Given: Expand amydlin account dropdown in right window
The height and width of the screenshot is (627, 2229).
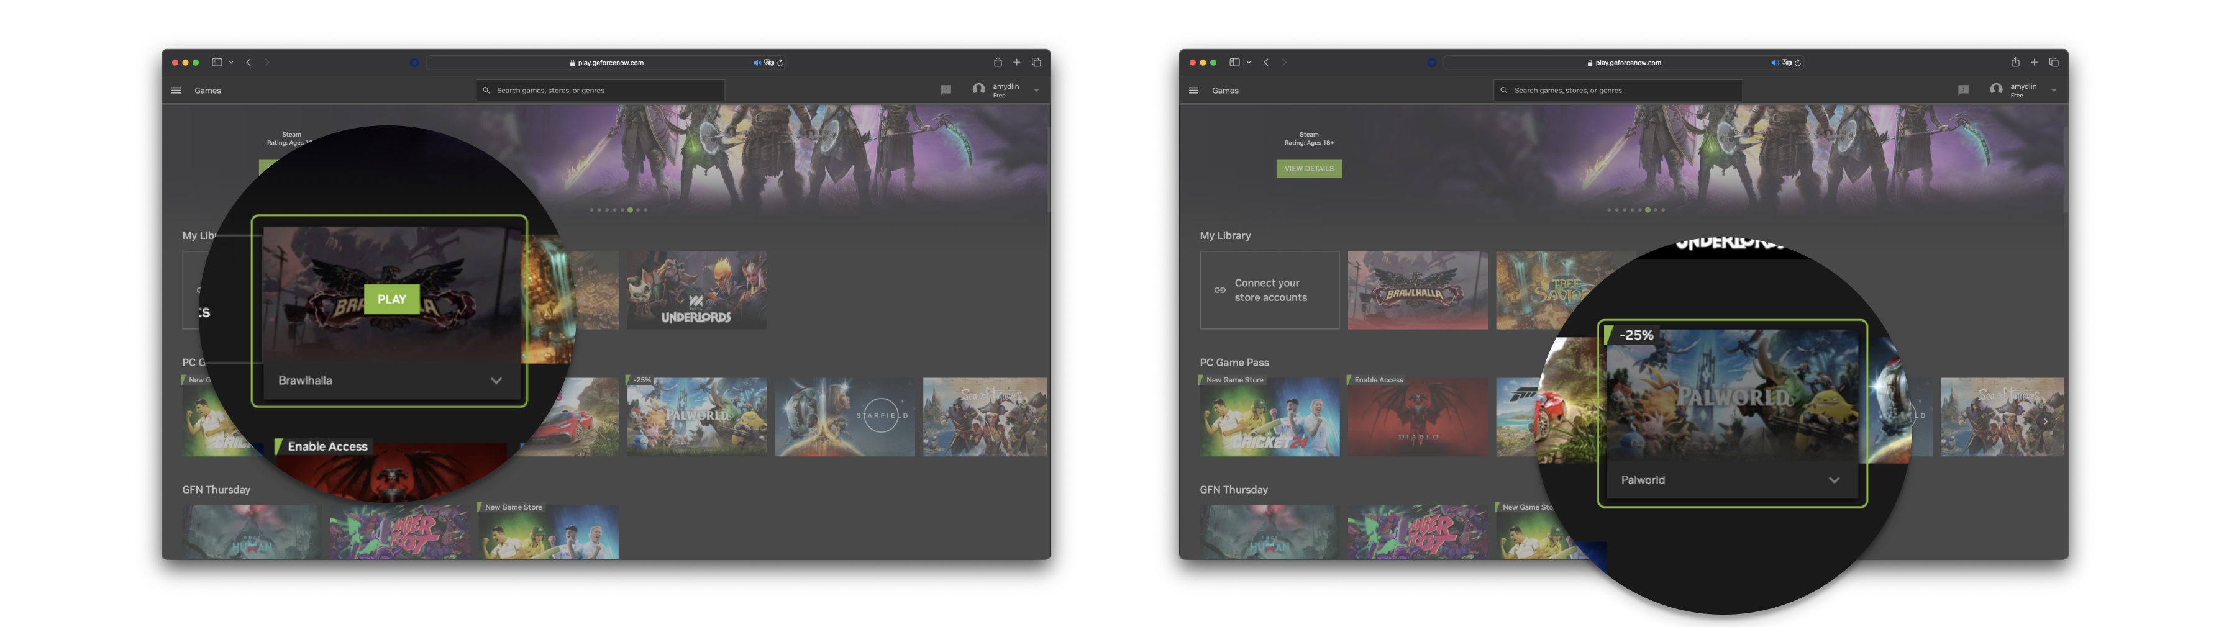Looking at the screenshot, I should 2054,90.
